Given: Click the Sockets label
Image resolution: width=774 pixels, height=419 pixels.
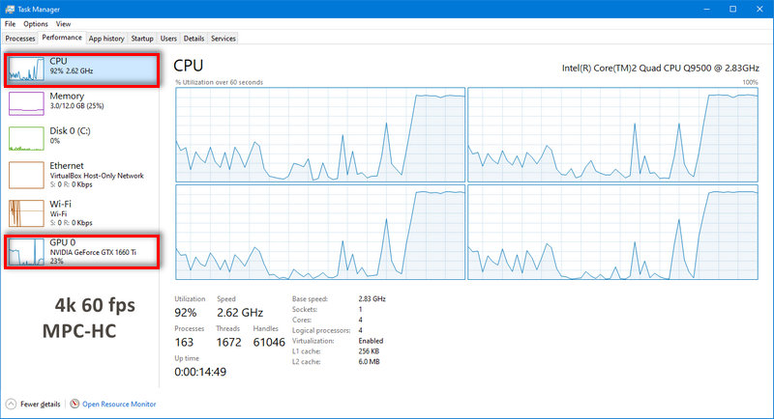Looking at the screenshot, I should [304, 309].
